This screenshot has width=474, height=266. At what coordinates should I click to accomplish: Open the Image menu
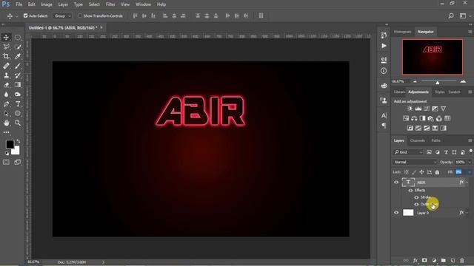tap(47, 4)
